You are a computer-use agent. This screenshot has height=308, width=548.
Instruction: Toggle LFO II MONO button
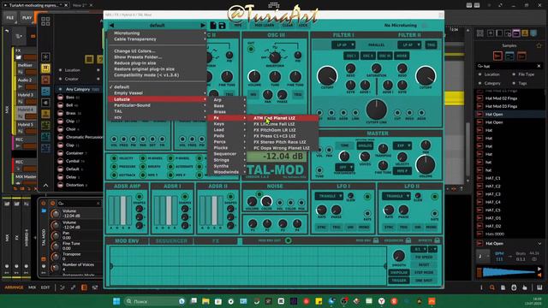click(432, 227)
